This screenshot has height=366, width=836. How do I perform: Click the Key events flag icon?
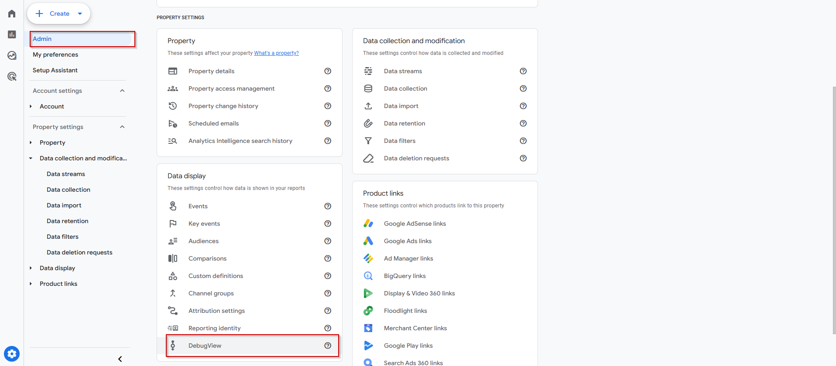pyautogui.click(x=173, y=224)
